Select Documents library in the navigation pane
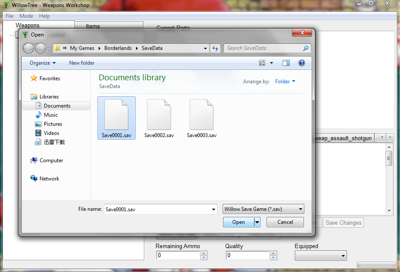Viewport: 400px width, 272px height. (56, 105)
